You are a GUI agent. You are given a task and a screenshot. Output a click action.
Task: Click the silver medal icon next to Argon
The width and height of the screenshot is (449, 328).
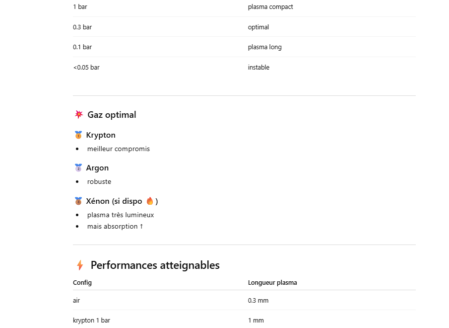pyautogui.click(x=78, y=168)
